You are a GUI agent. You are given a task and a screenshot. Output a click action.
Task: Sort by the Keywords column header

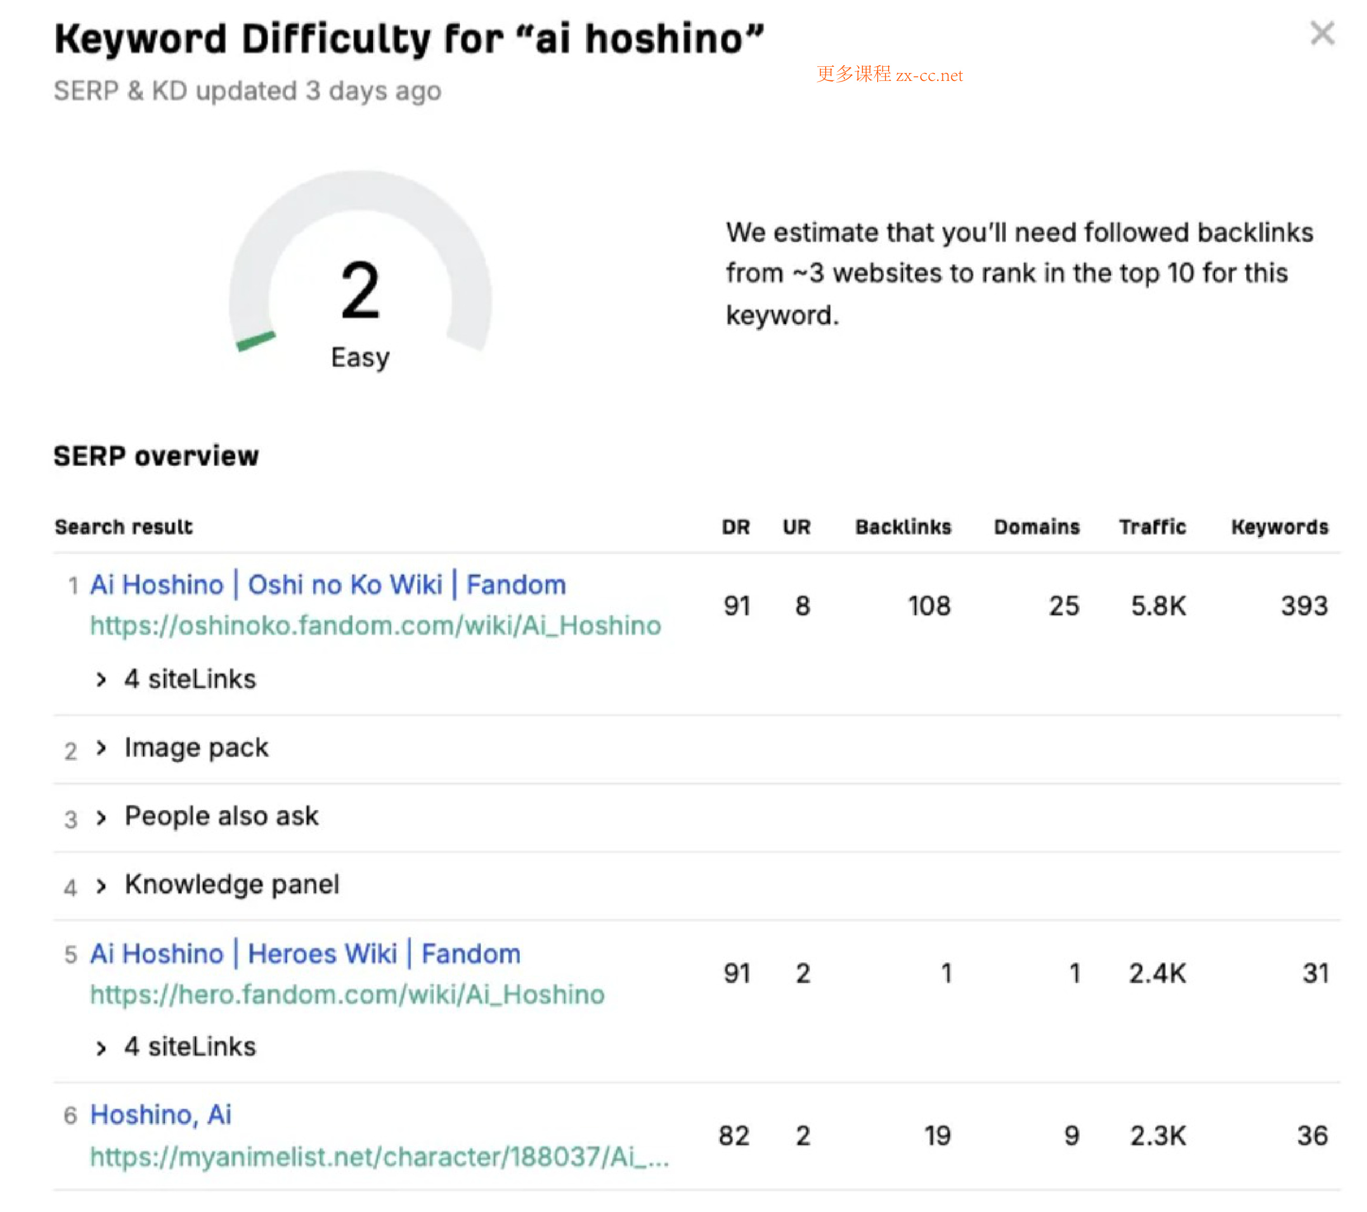point(1279,527)
